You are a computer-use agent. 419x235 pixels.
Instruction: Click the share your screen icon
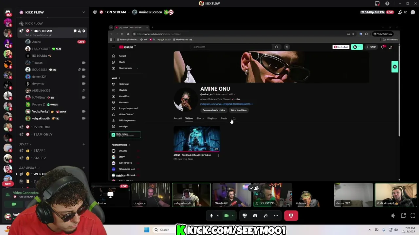245,215
